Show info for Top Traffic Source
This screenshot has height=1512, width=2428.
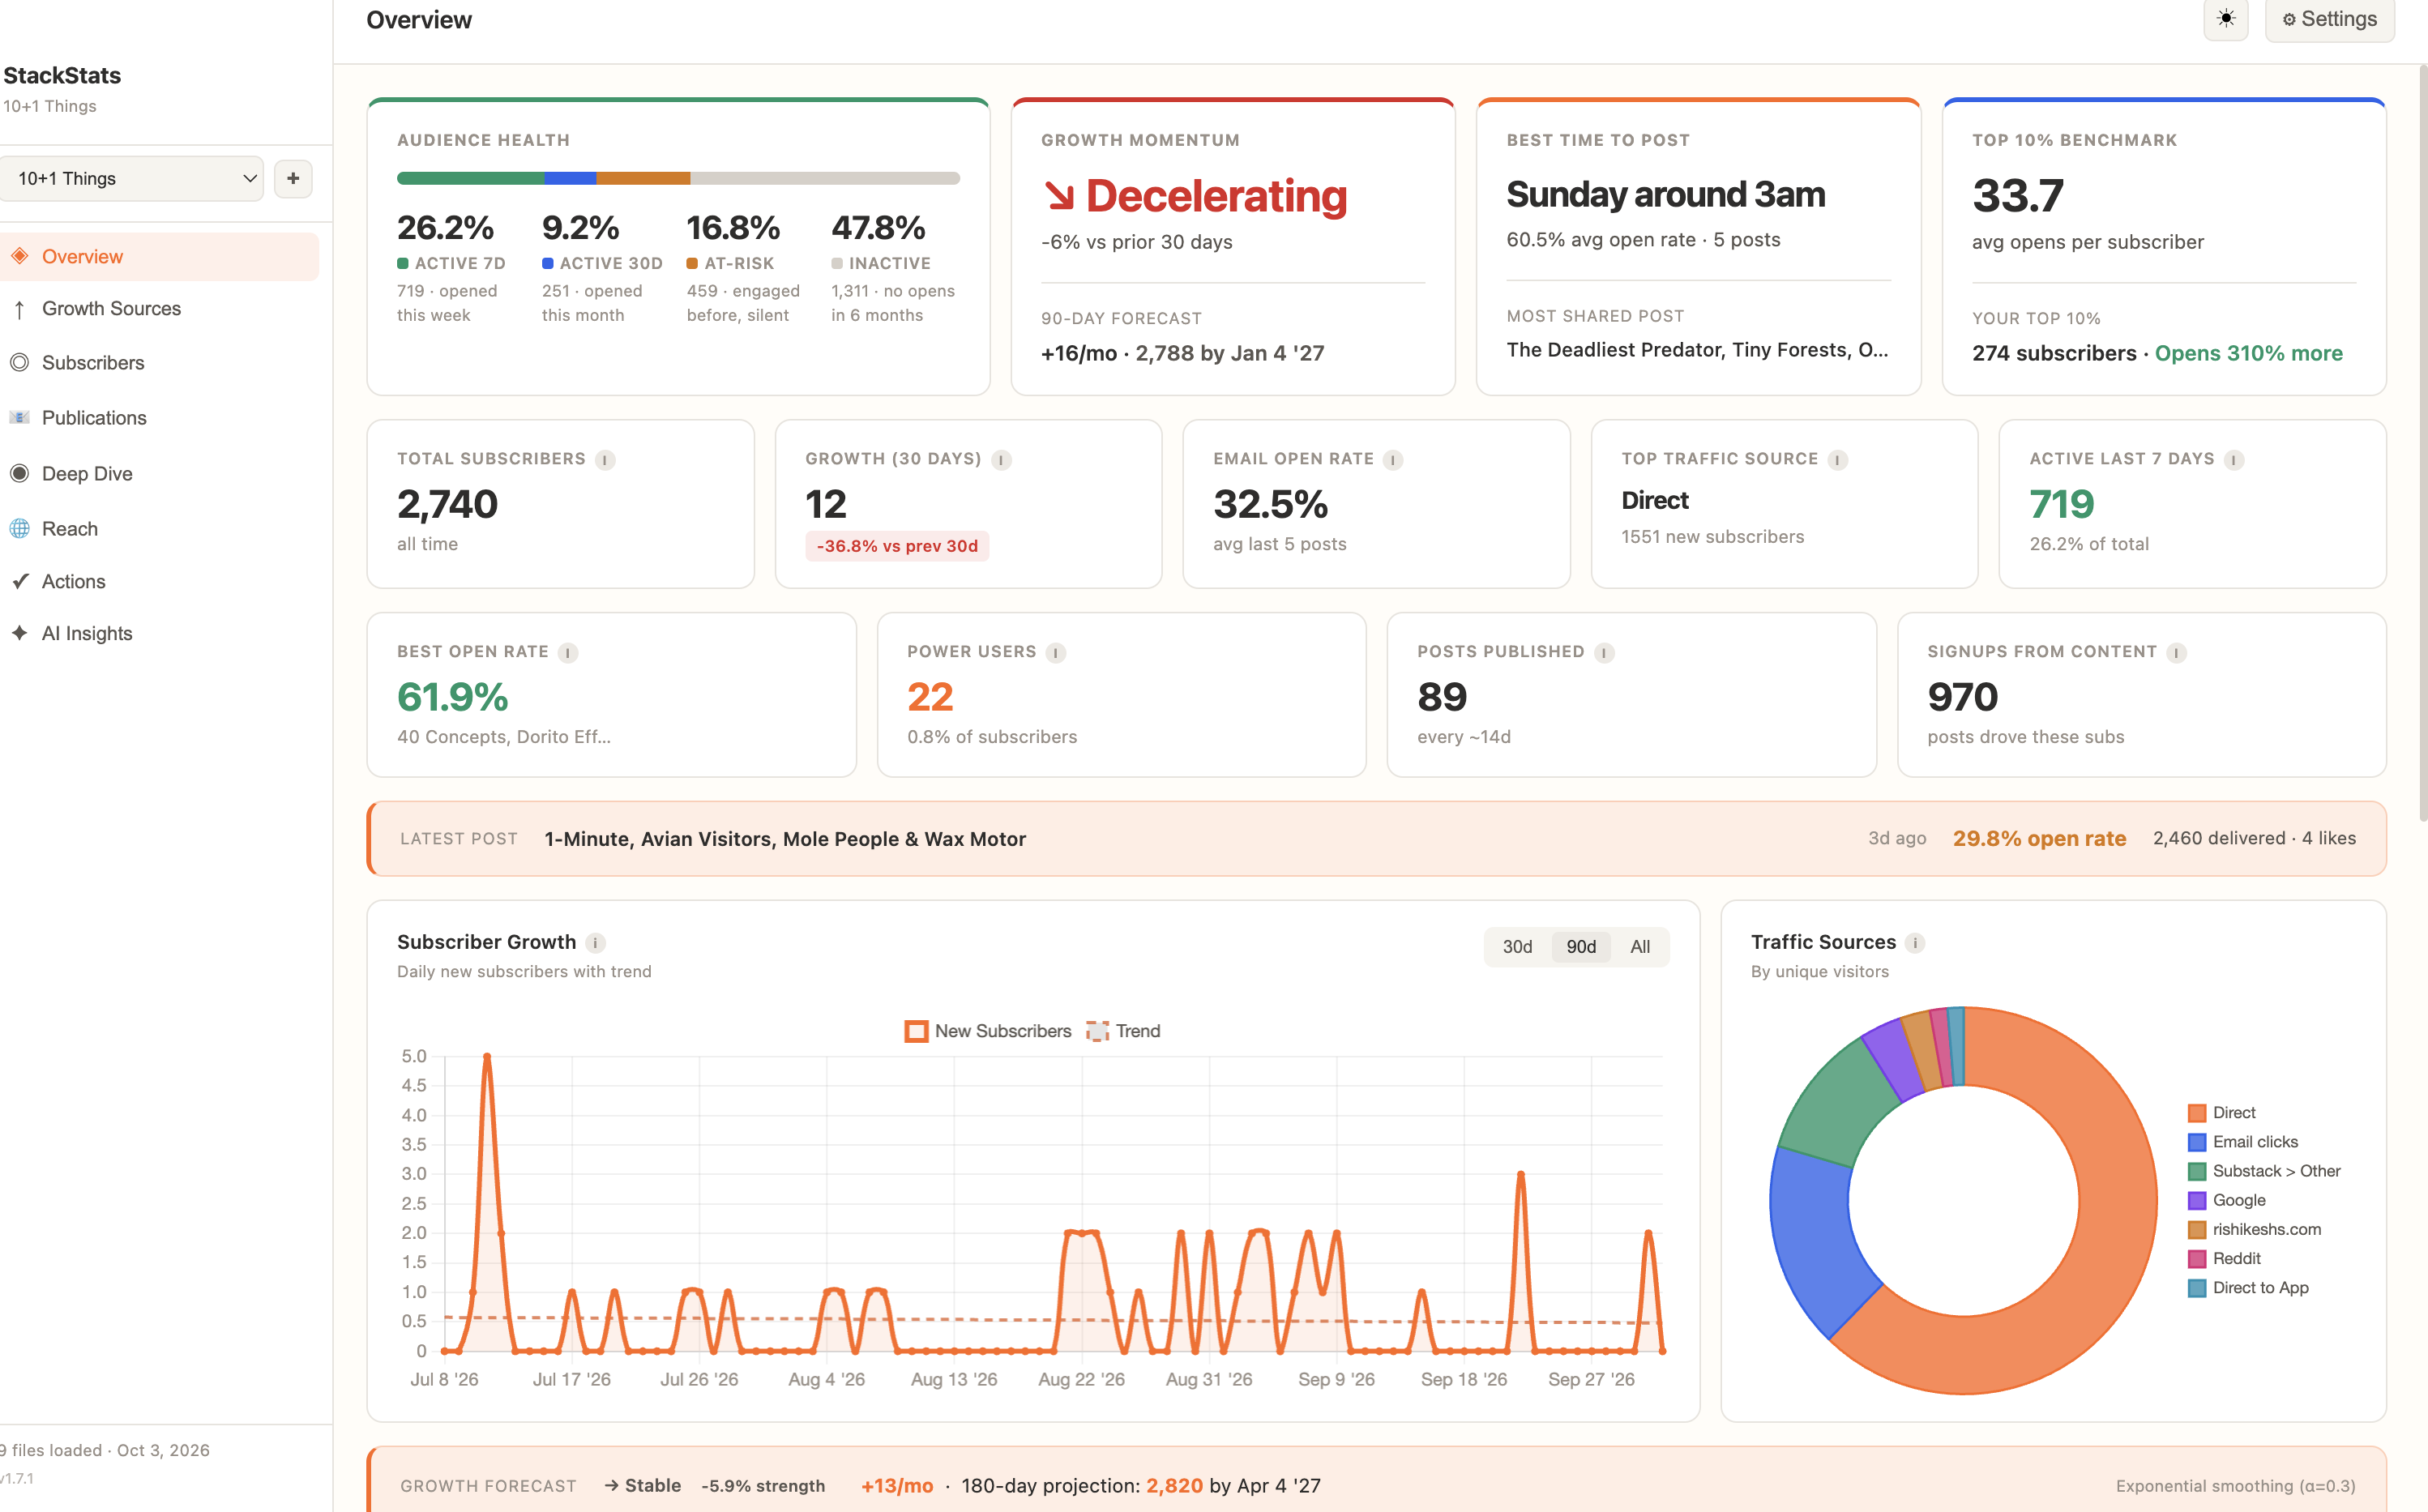(x=1838, y=460)
